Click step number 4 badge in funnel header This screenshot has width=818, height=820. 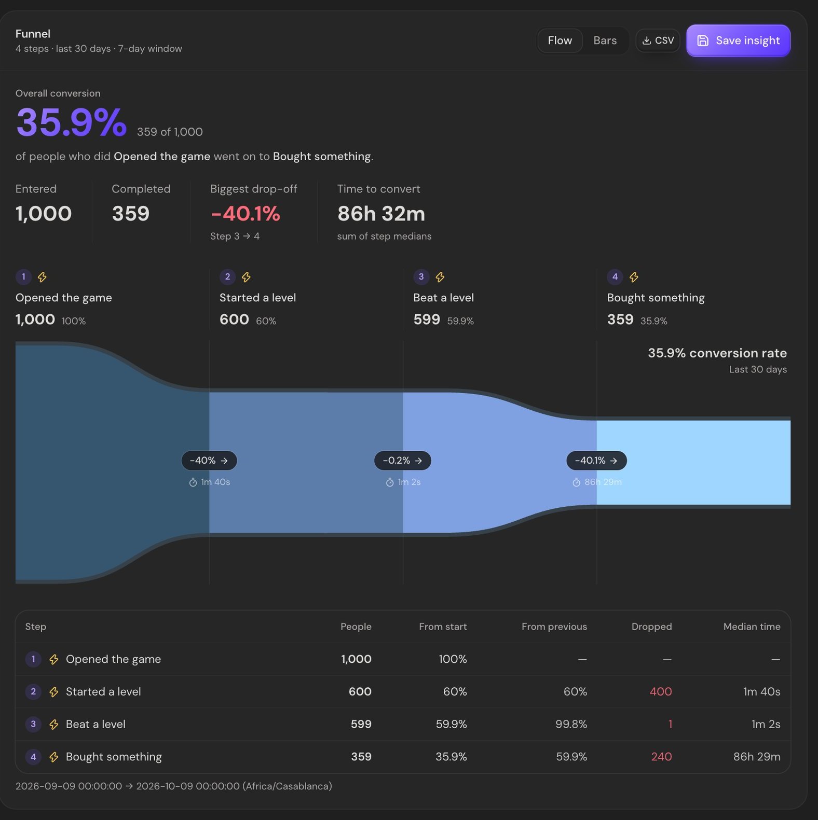(x=615, y=277)
